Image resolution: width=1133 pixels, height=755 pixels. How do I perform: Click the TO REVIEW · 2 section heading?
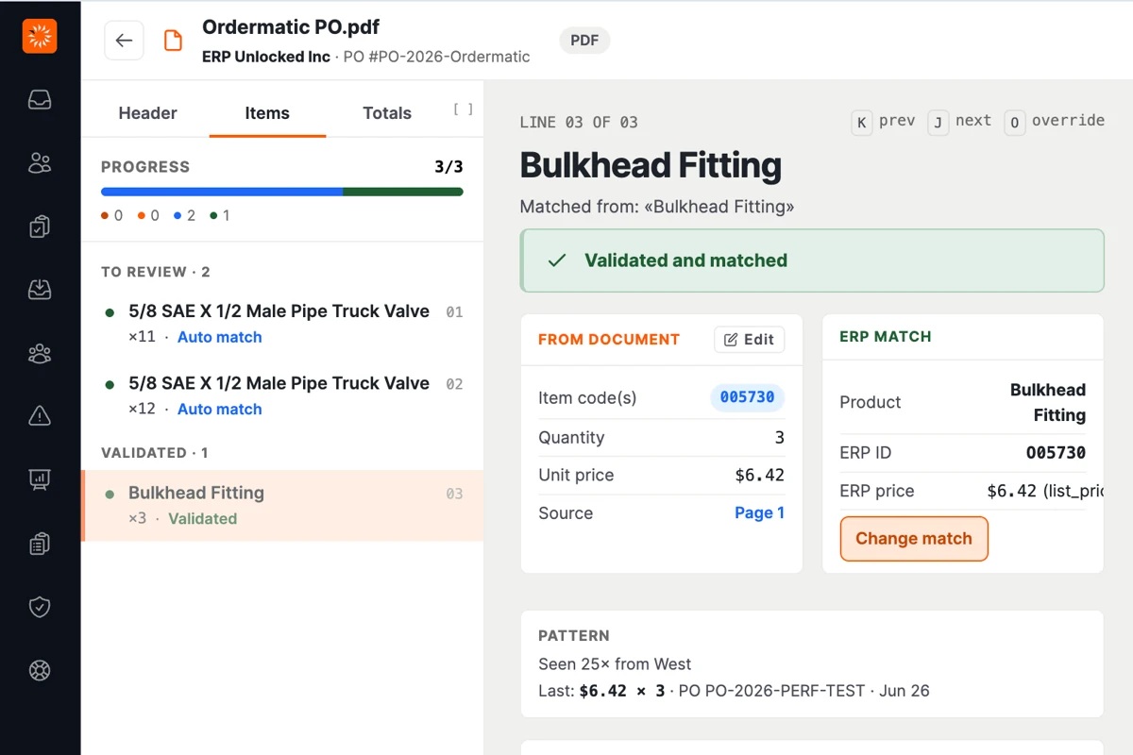pos(156,272)
